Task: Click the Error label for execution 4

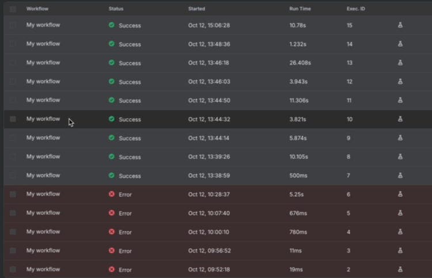Action: pos(125,233)
